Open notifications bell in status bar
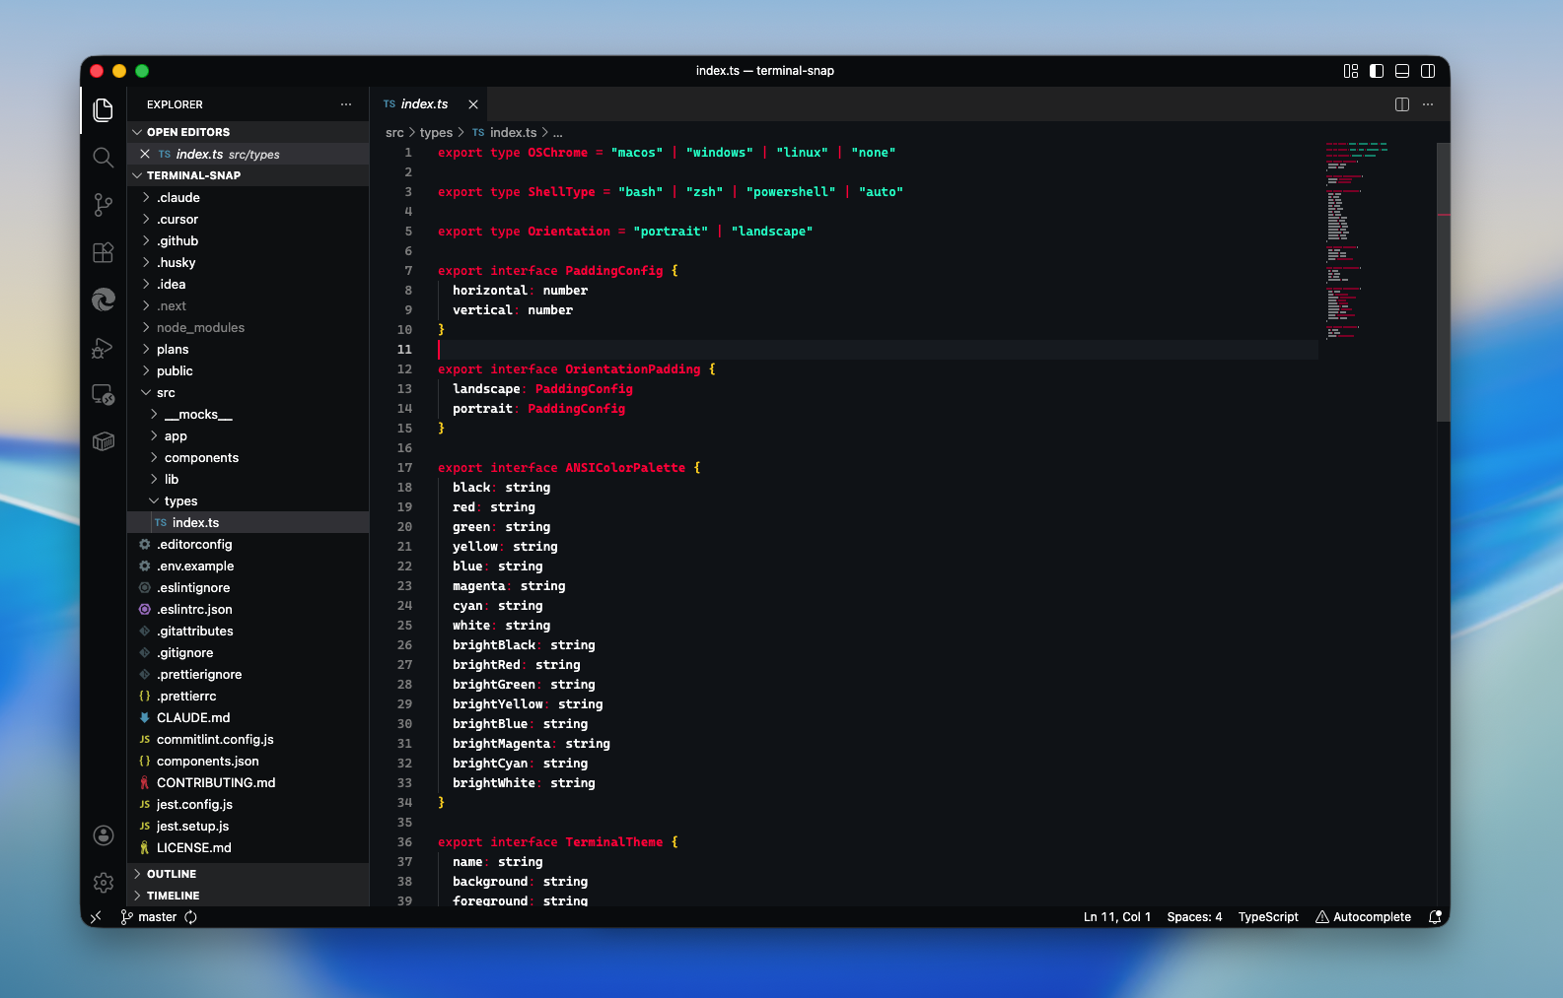The height and width of the screenshot is (998, 1563). point(1435,917)
